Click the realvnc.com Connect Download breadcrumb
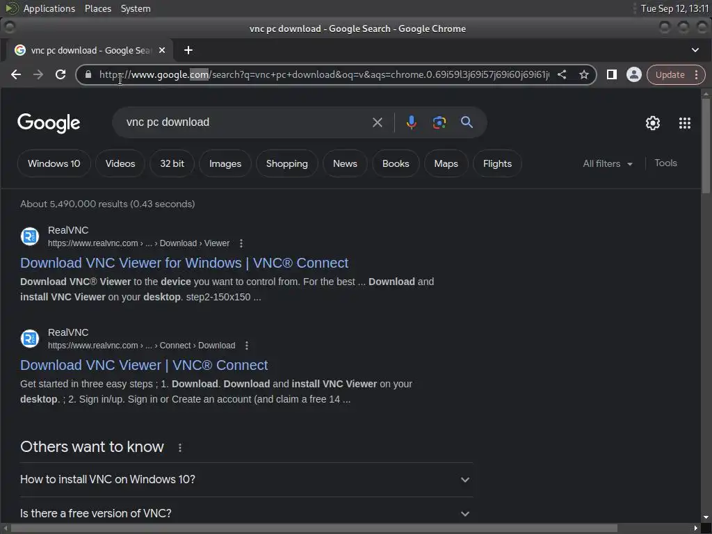The width and height of the screenshot is (712, 534). [x=141, y=346]
